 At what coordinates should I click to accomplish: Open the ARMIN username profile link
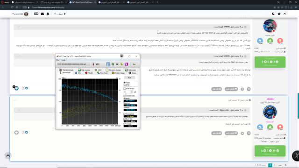270,99
